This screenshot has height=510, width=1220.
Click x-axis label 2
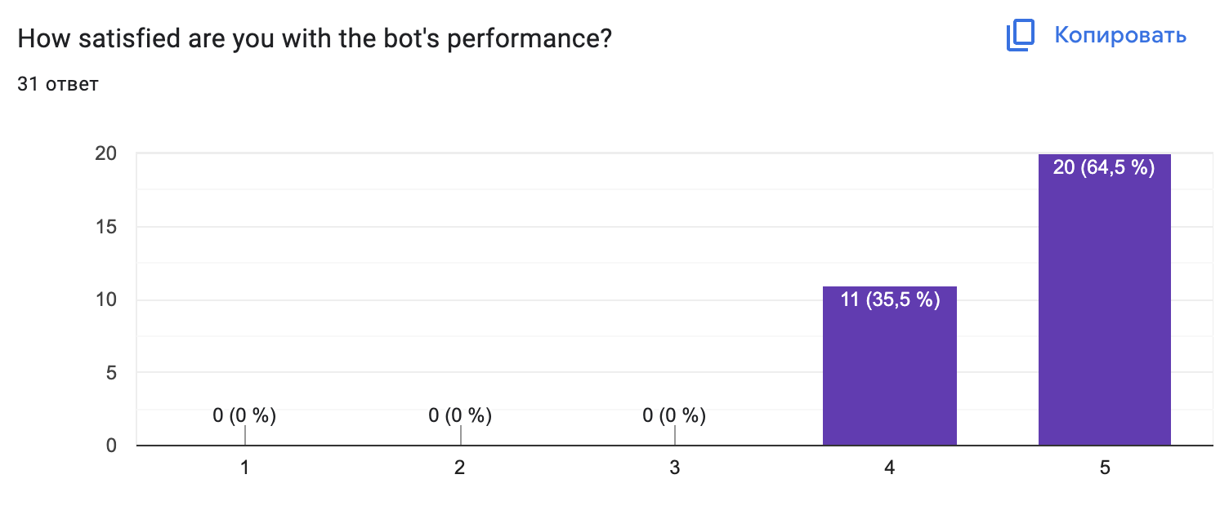point(460,468)
